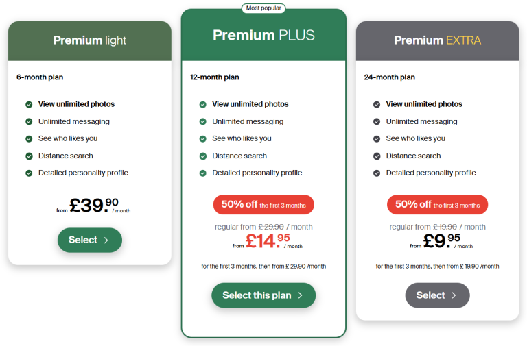Image resolution: width=527 pixels, height=346 pixels.
Task: Click the £39.90 price in Premium light
Action: coord(95,206)
